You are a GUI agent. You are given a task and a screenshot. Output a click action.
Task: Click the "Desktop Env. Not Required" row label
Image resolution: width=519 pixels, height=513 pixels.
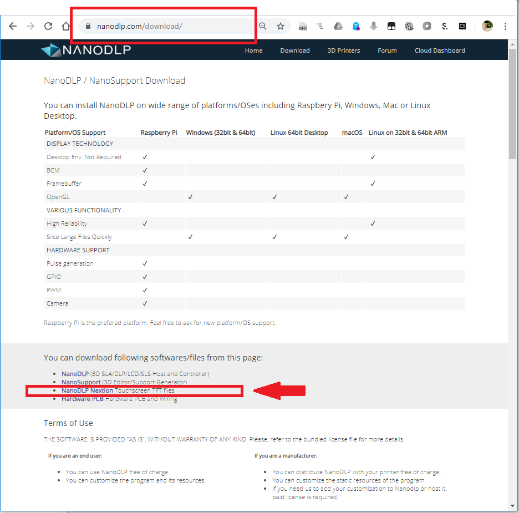click(x=84, y=157)
